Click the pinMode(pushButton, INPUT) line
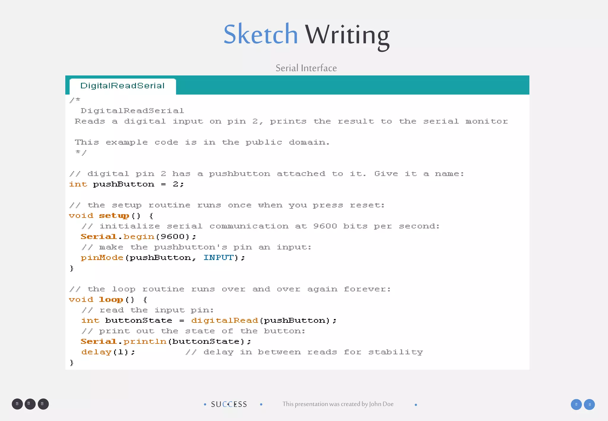Screen dimensions: 608x421 click(x=163, y=258)
